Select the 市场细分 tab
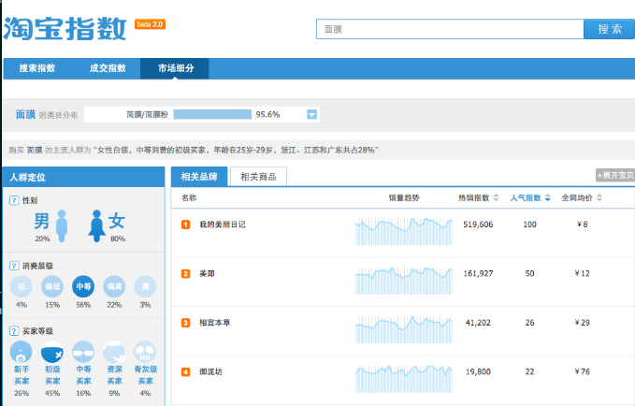Viewport: 635px width, 406px height. coord(175,68)
